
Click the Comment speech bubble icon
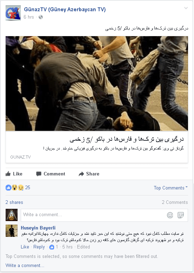coord(39,174)
